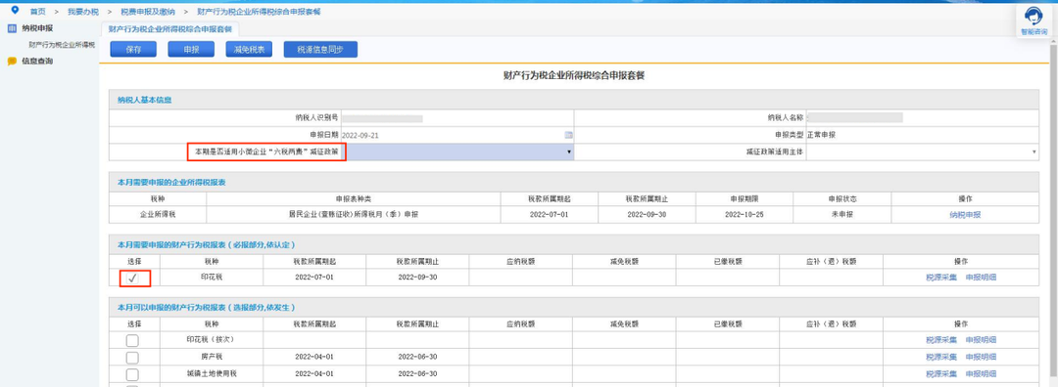
Task: Uncheck the 印花税 required checkbox
Action: [x=132, y=278]
